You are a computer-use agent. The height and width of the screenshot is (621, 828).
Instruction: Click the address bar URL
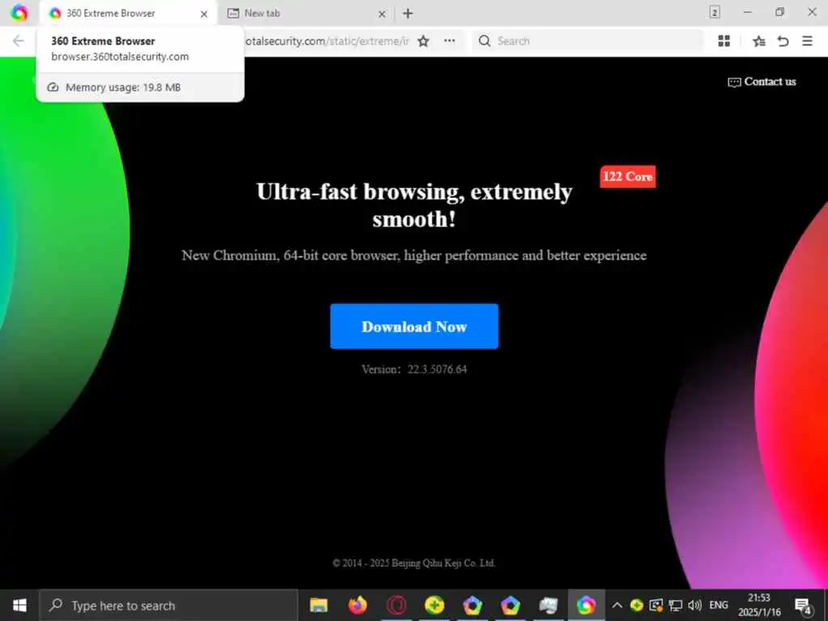click(x=327, y=41)
